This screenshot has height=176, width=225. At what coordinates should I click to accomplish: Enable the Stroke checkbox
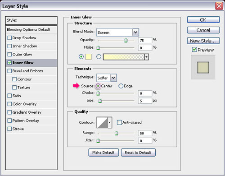point(9,129)
